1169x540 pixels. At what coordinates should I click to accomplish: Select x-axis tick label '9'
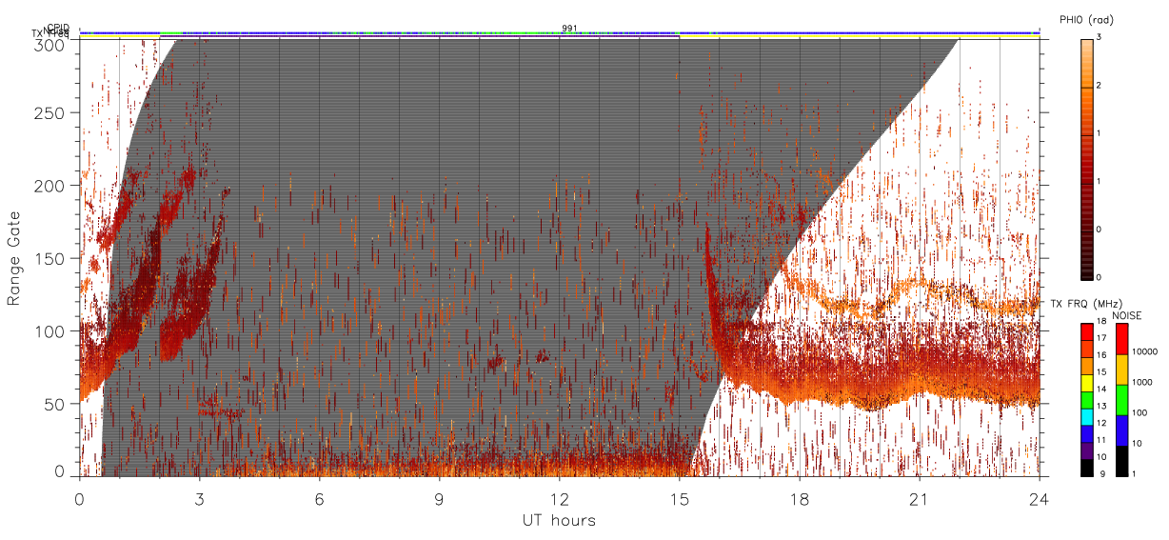[x=440, y=499]
